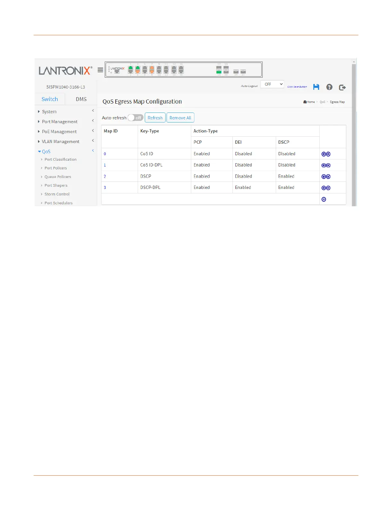Go to Home in the breadcrumb
The width and height of the screenshot is (392, 508).
[309, 102]
